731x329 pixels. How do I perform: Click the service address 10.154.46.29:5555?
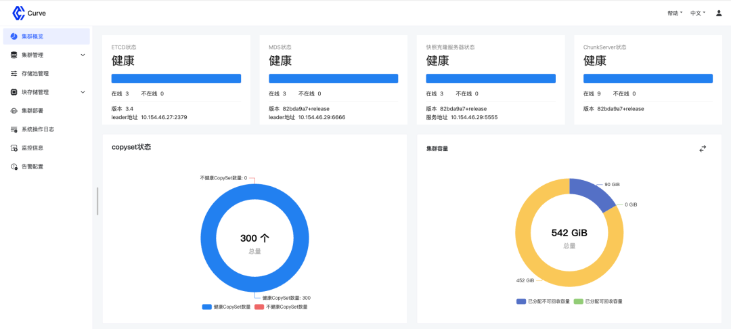click(x=474, y=117)
